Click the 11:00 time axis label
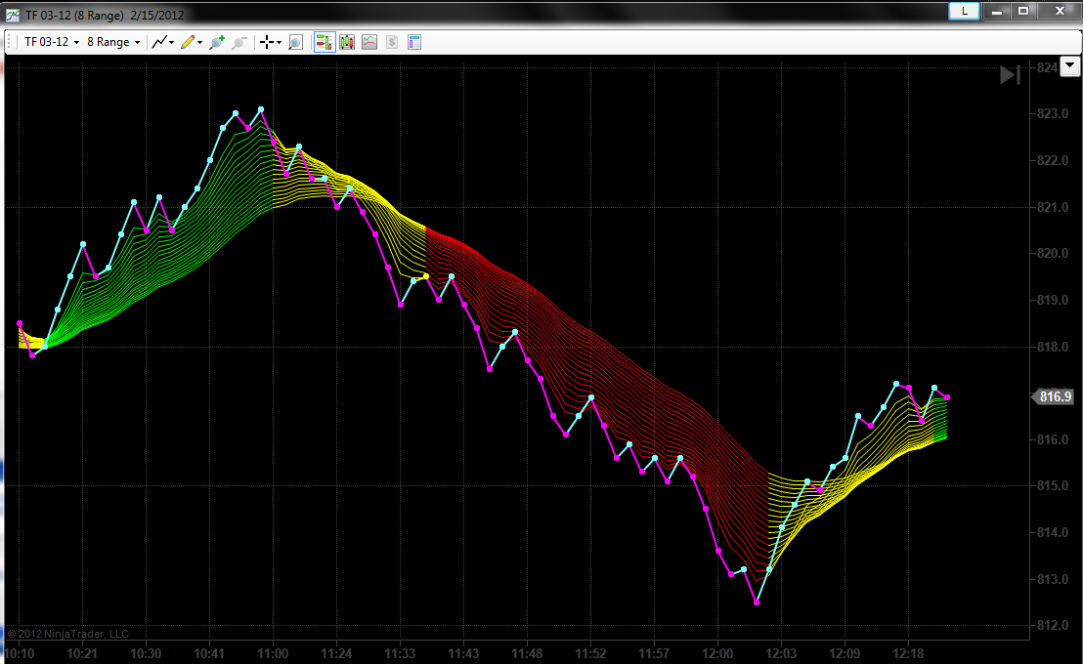 click(273, 653)
